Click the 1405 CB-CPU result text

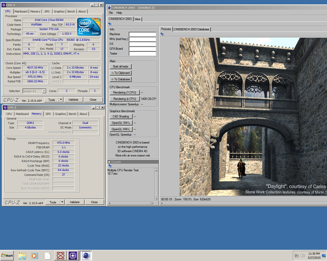[148, 99]
